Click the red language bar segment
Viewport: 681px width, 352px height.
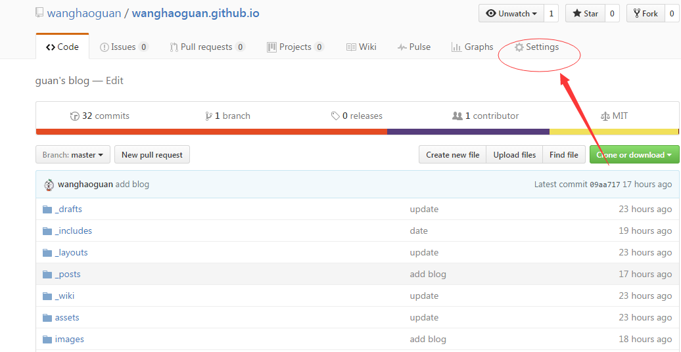tap(212, 131)
